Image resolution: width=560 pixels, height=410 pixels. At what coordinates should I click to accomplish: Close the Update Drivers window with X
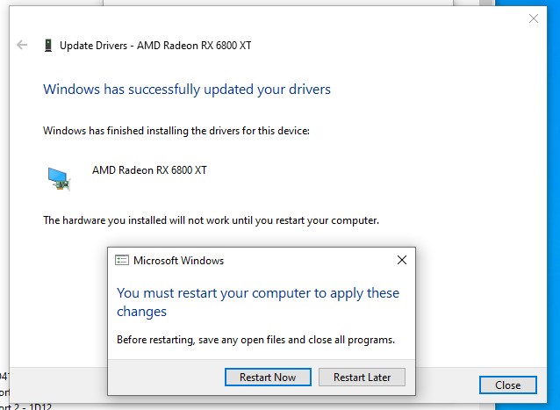pos(534,18)
